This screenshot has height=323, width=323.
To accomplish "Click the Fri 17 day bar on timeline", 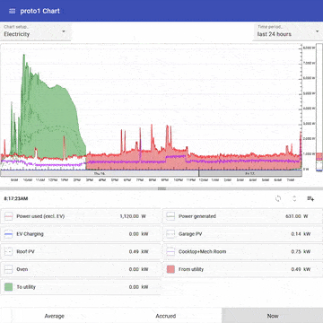I will (x=250, y=173).
